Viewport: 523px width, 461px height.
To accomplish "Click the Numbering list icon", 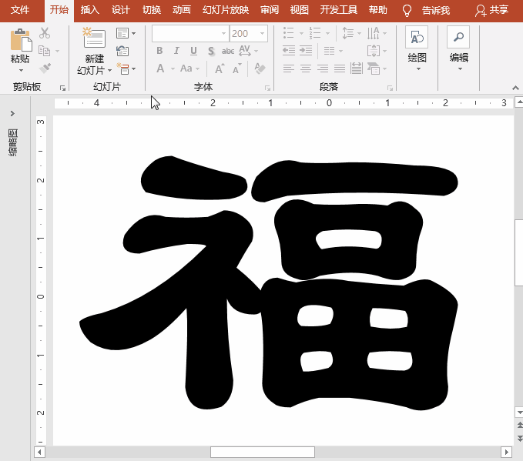I will click(315, 33).
